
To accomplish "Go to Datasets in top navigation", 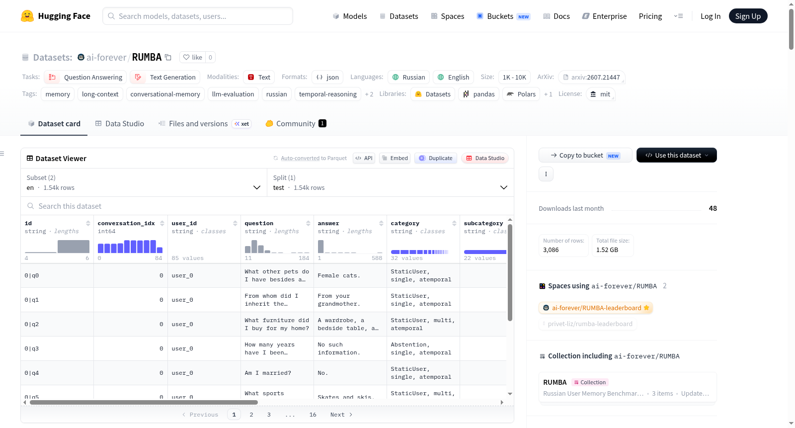I will pos(398,16).
